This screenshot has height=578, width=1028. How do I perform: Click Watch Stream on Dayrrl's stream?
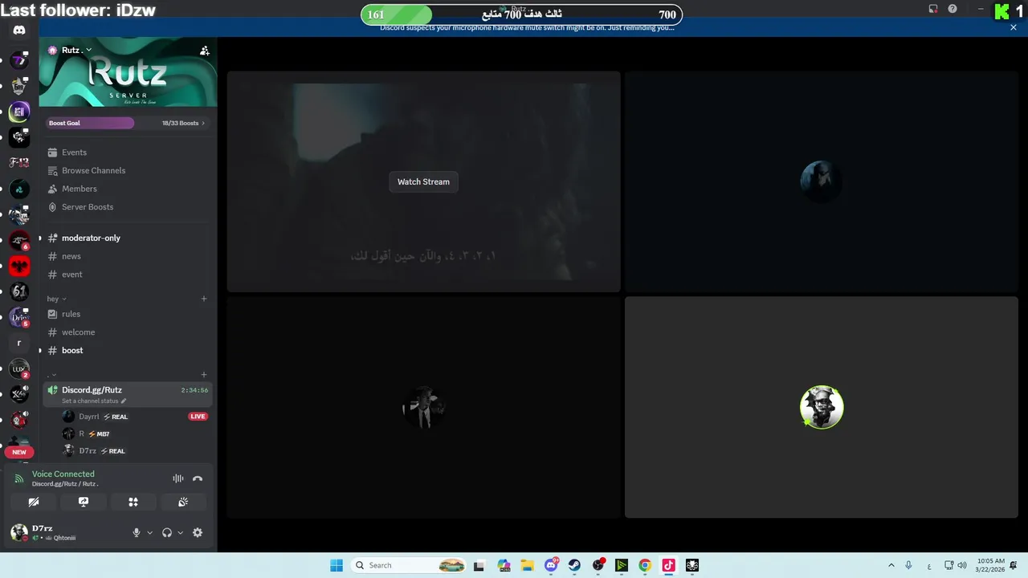[423, 181]
